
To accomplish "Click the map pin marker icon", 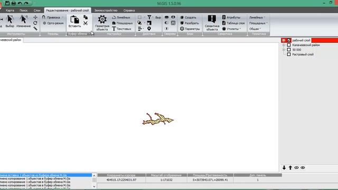I will [149, 28].
